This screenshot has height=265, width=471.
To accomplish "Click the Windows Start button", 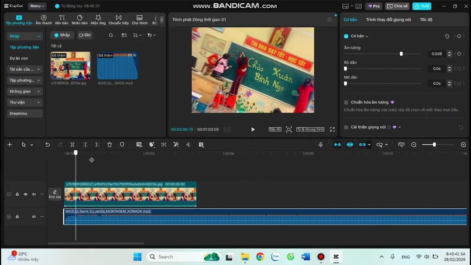I will click(137, 257).
